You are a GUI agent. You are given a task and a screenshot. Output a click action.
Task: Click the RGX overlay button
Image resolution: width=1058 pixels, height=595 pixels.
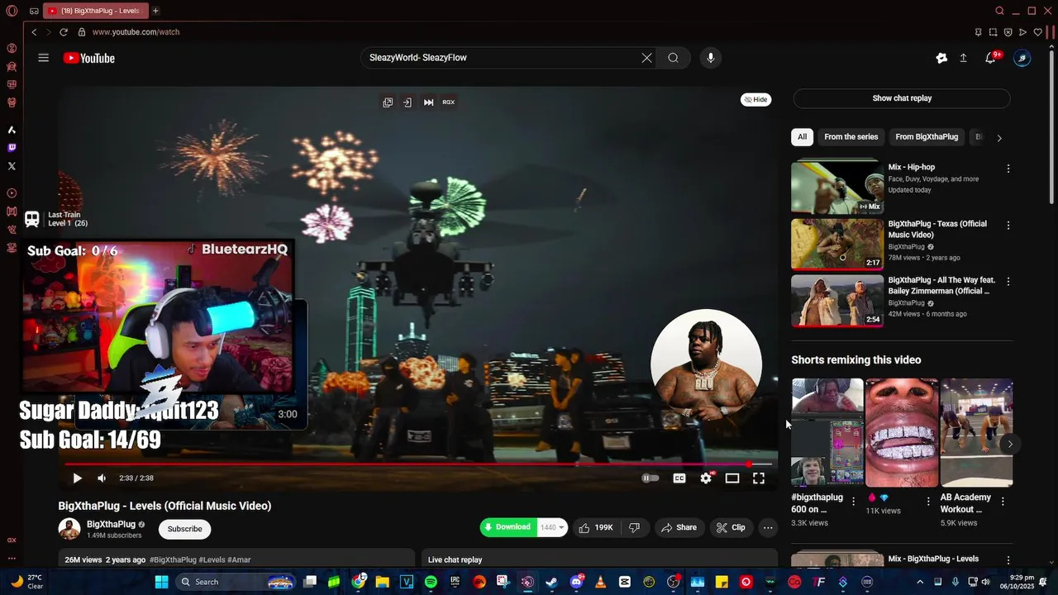(x=449, y=102)
